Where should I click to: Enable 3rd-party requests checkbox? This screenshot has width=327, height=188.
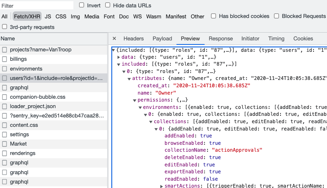click(4, 27)
